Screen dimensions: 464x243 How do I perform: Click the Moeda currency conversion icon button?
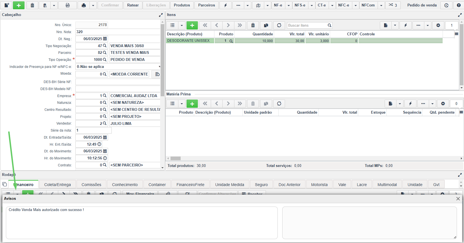[157, 74]
